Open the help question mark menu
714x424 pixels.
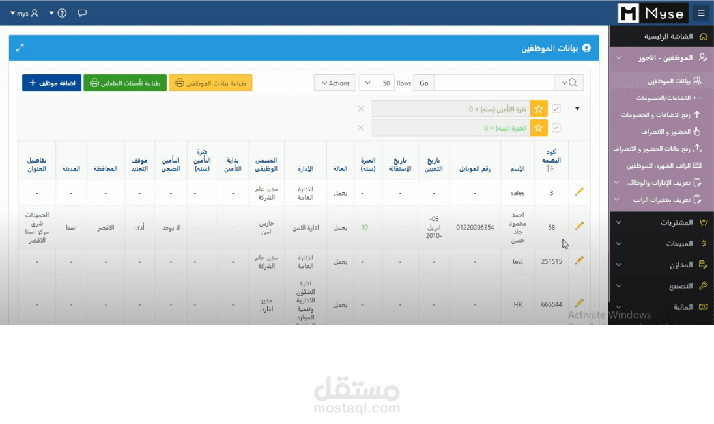click(58, 13)
